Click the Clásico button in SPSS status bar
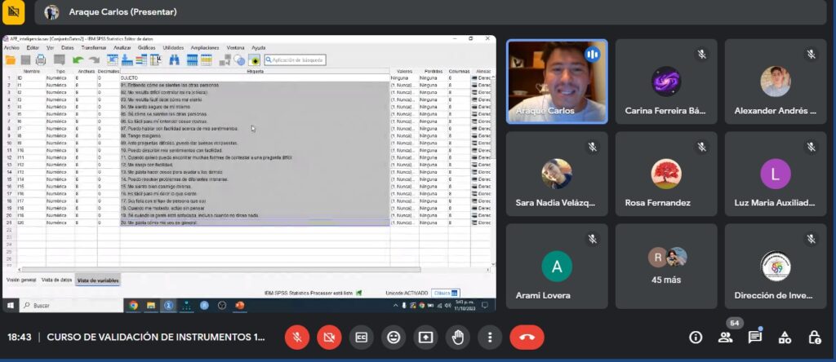Viewport: 836px width, 362px height. [445, 293]
